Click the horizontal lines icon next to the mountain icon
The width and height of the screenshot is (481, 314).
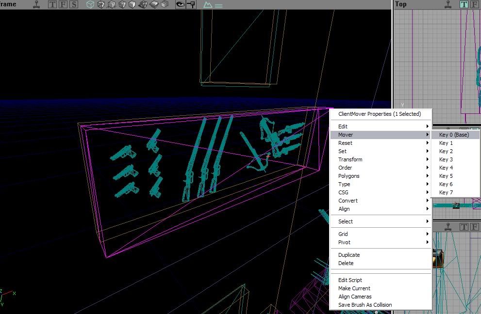[x=219, y=5]
